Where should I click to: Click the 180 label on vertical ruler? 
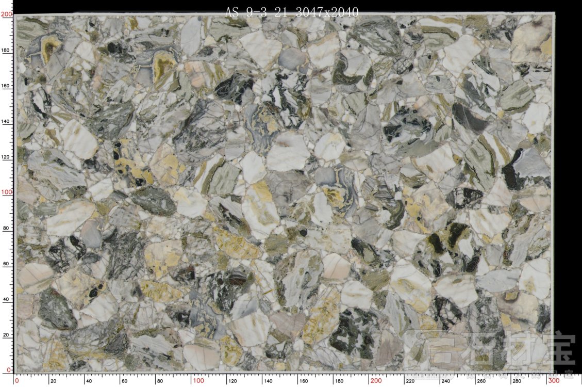[6, 51]
